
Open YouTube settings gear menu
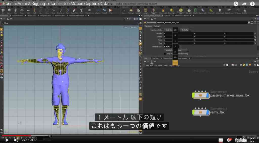[229, 140]
